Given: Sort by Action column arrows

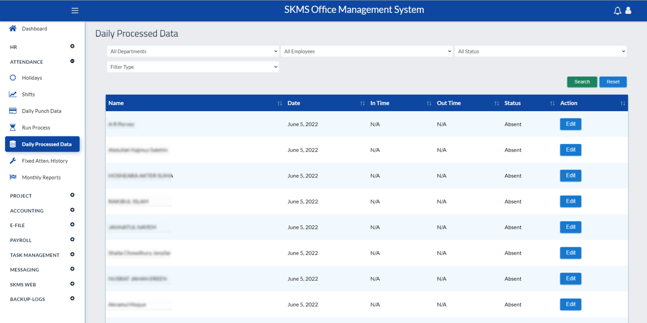Looking at the screenshot, I should 623,103.
